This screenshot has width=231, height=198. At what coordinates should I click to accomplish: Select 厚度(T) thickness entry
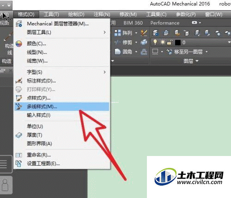[x=61, y=135]
